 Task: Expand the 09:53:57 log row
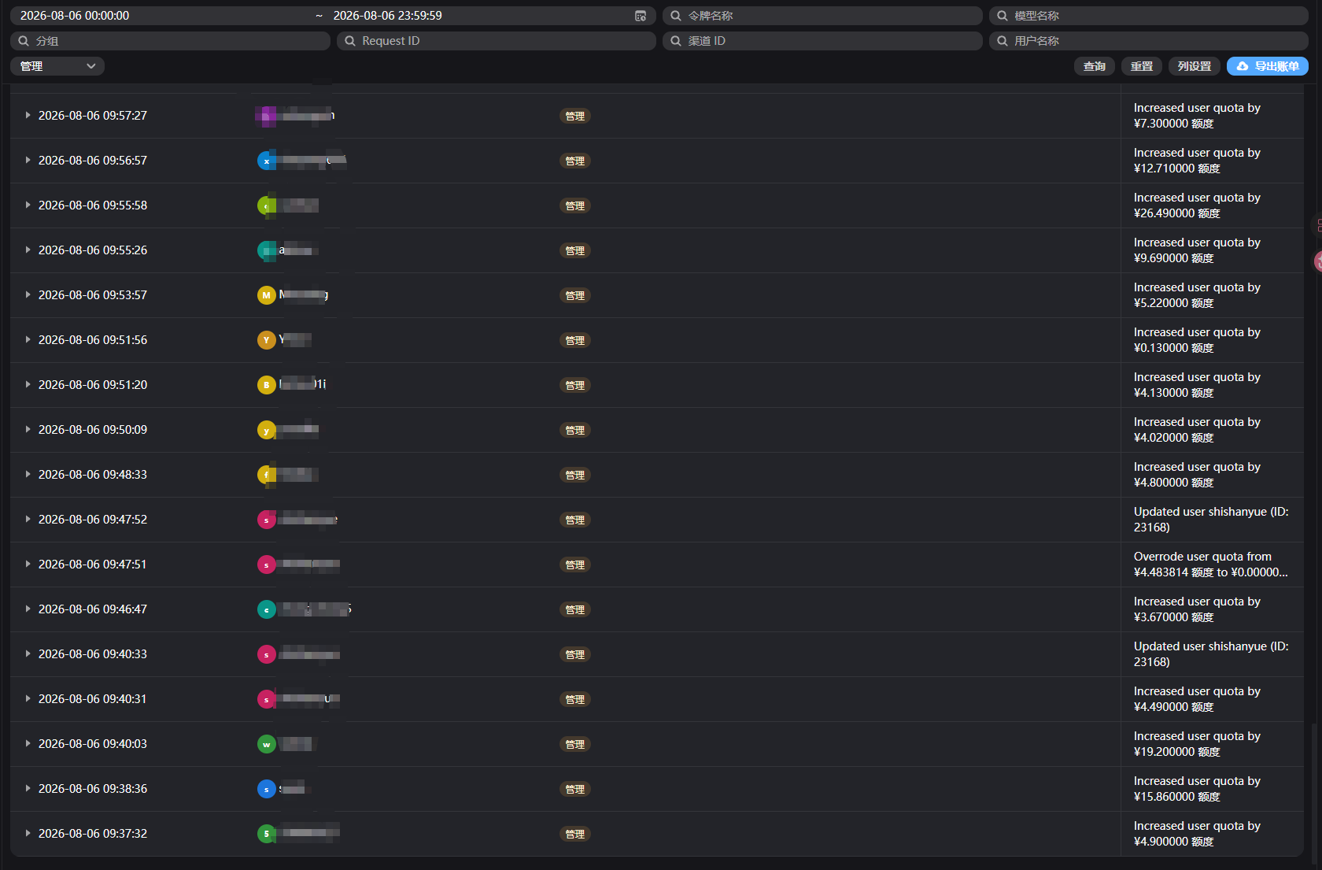tap(28, 294)
